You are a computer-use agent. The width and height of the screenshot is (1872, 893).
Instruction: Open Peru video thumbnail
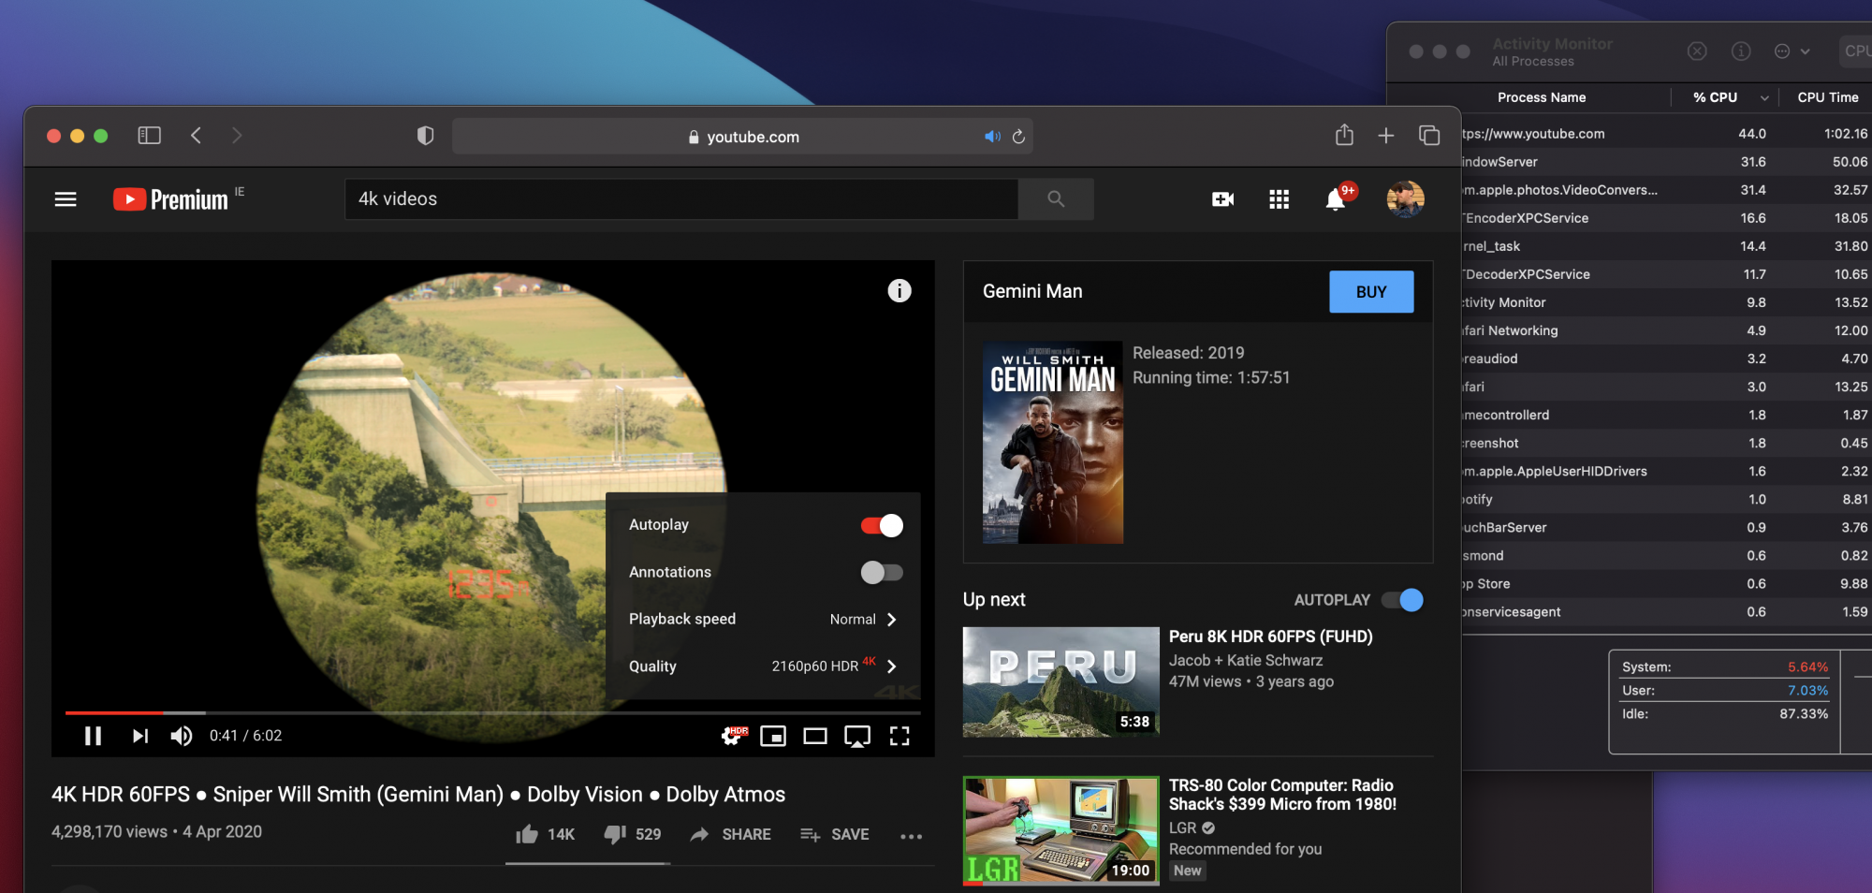point(1060,682)
